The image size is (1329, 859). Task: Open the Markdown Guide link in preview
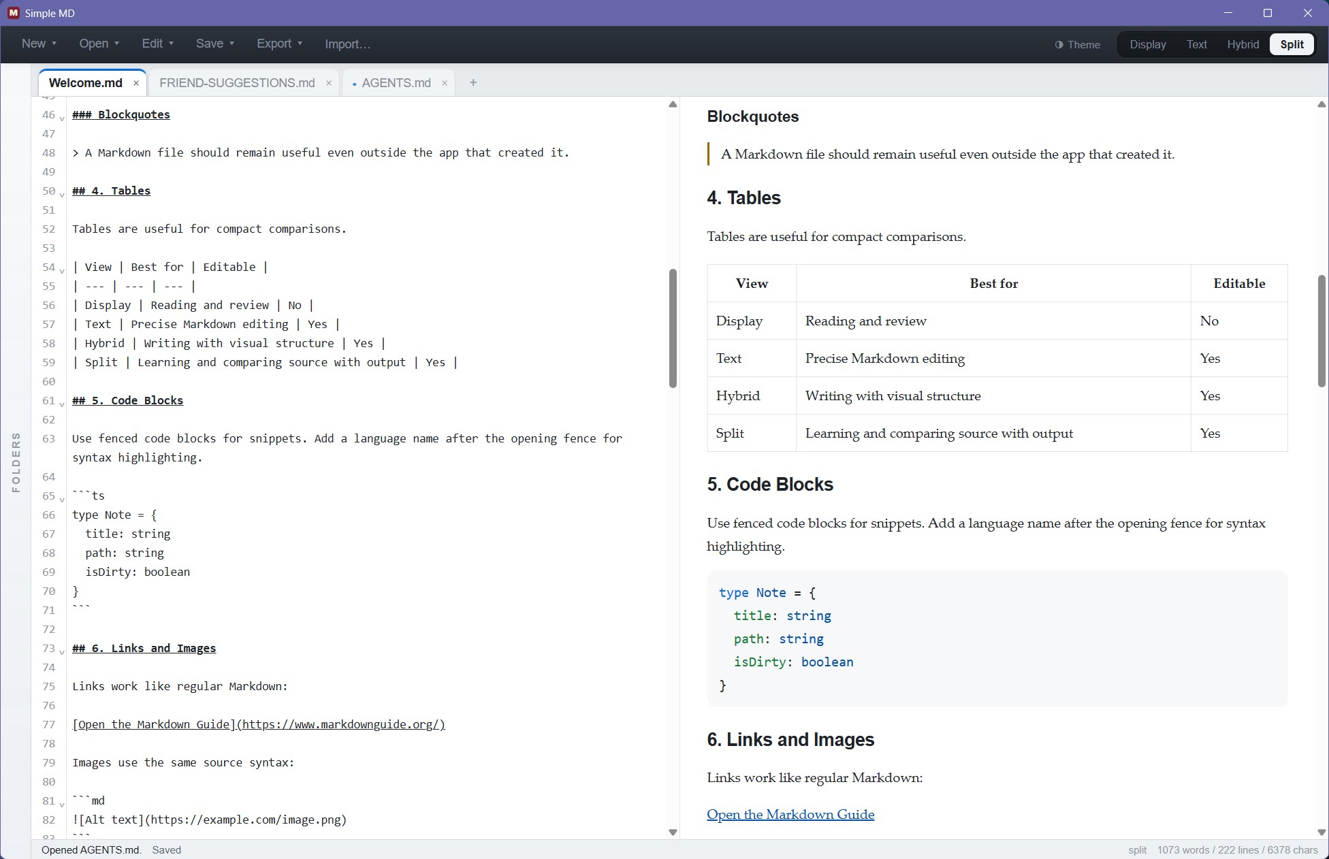click(x=790, y=814)
